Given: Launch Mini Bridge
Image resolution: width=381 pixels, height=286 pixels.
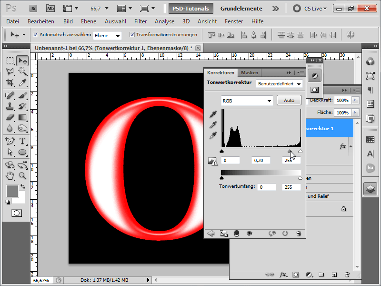Looking at the screenshot, I should (50, 9).
